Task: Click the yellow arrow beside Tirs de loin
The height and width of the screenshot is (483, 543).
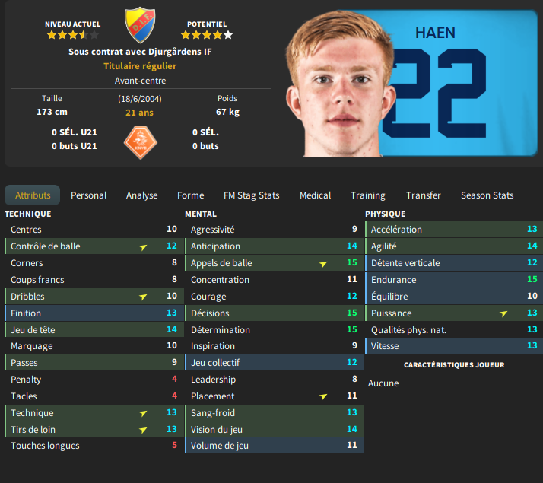Action: click(143, 430)
